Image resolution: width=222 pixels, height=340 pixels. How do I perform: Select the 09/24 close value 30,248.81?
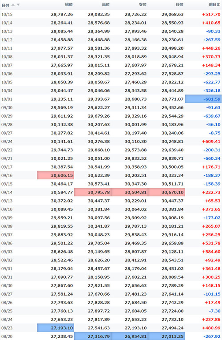(x=173, y=142)
